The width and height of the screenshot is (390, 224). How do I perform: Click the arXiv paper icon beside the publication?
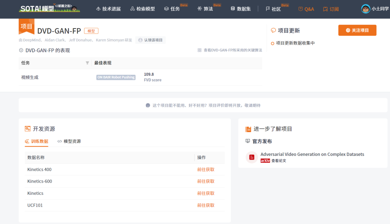(251, 157)
